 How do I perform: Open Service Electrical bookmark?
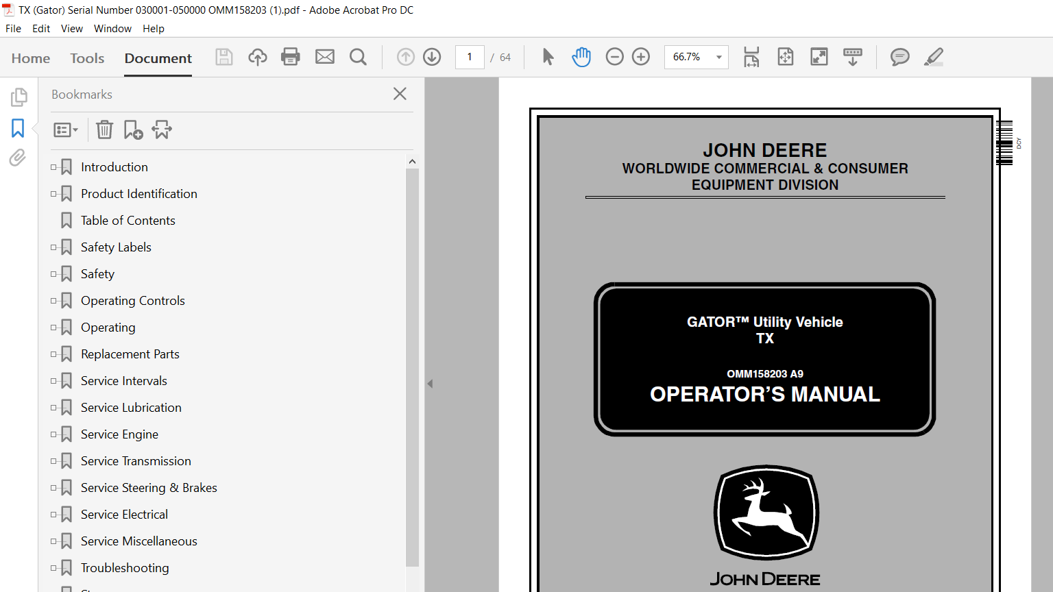124,515
